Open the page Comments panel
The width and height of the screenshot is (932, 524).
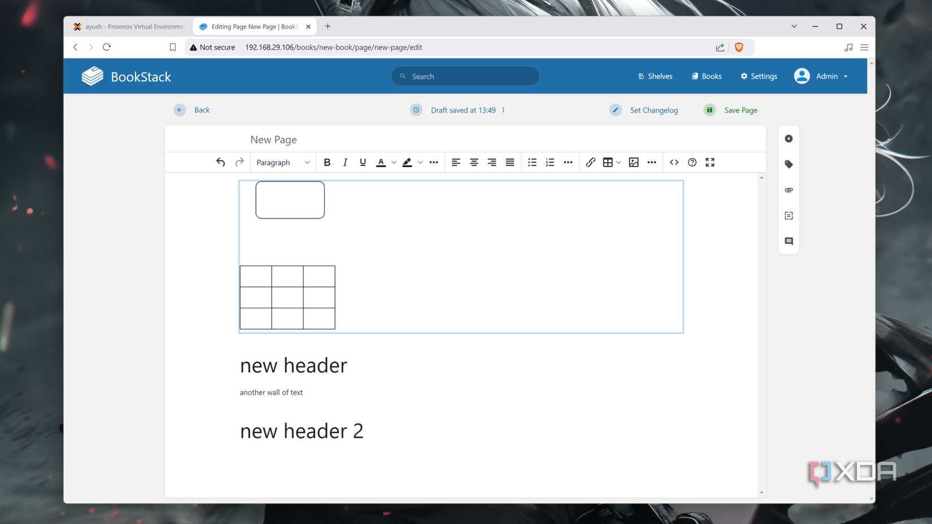point(789,241)
